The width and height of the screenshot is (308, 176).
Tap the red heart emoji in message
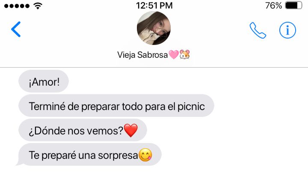pyautogui.click(x=131, y=130)
